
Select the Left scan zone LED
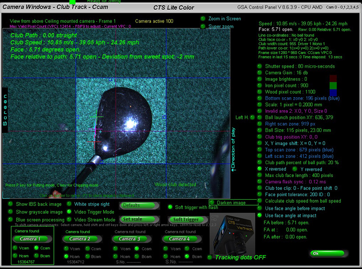click(x=260, y=156)
